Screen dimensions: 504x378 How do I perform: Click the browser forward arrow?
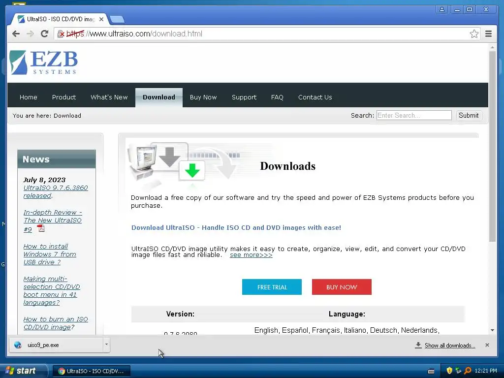coord(30,34)
